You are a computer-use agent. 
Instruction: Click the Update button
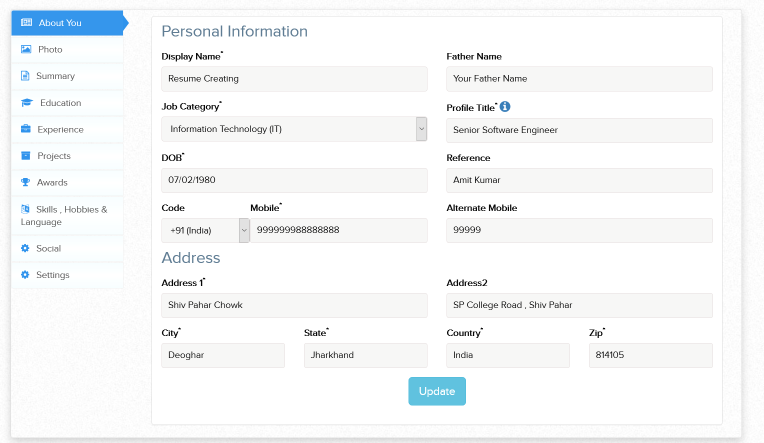pyautogui.click(x=437, y=391)
